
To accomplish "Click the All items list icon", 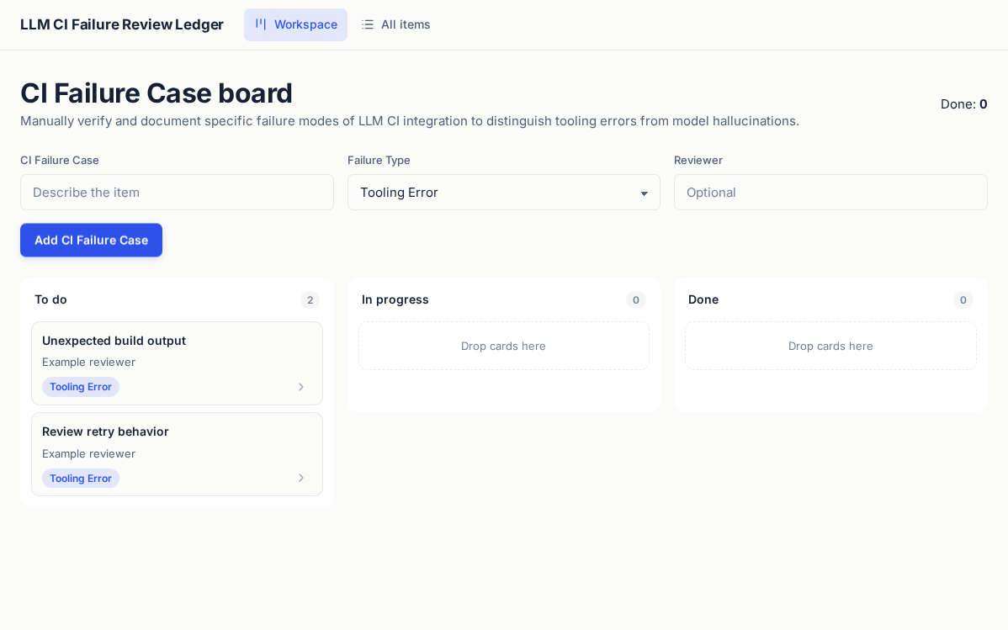I will 368,24.
